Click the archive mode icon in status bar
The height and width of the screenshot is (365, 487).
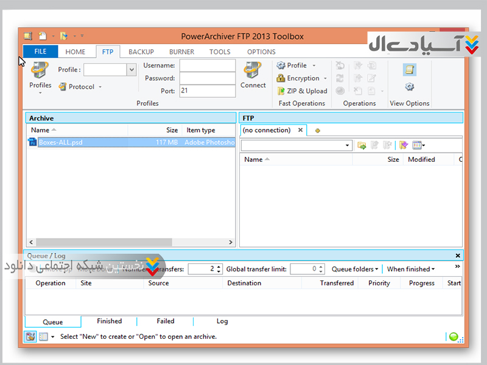pos(30,336)
